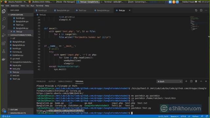Show the Problems panel tab
Viewport: 210px width, 118px height.
(x=41, y=82)
